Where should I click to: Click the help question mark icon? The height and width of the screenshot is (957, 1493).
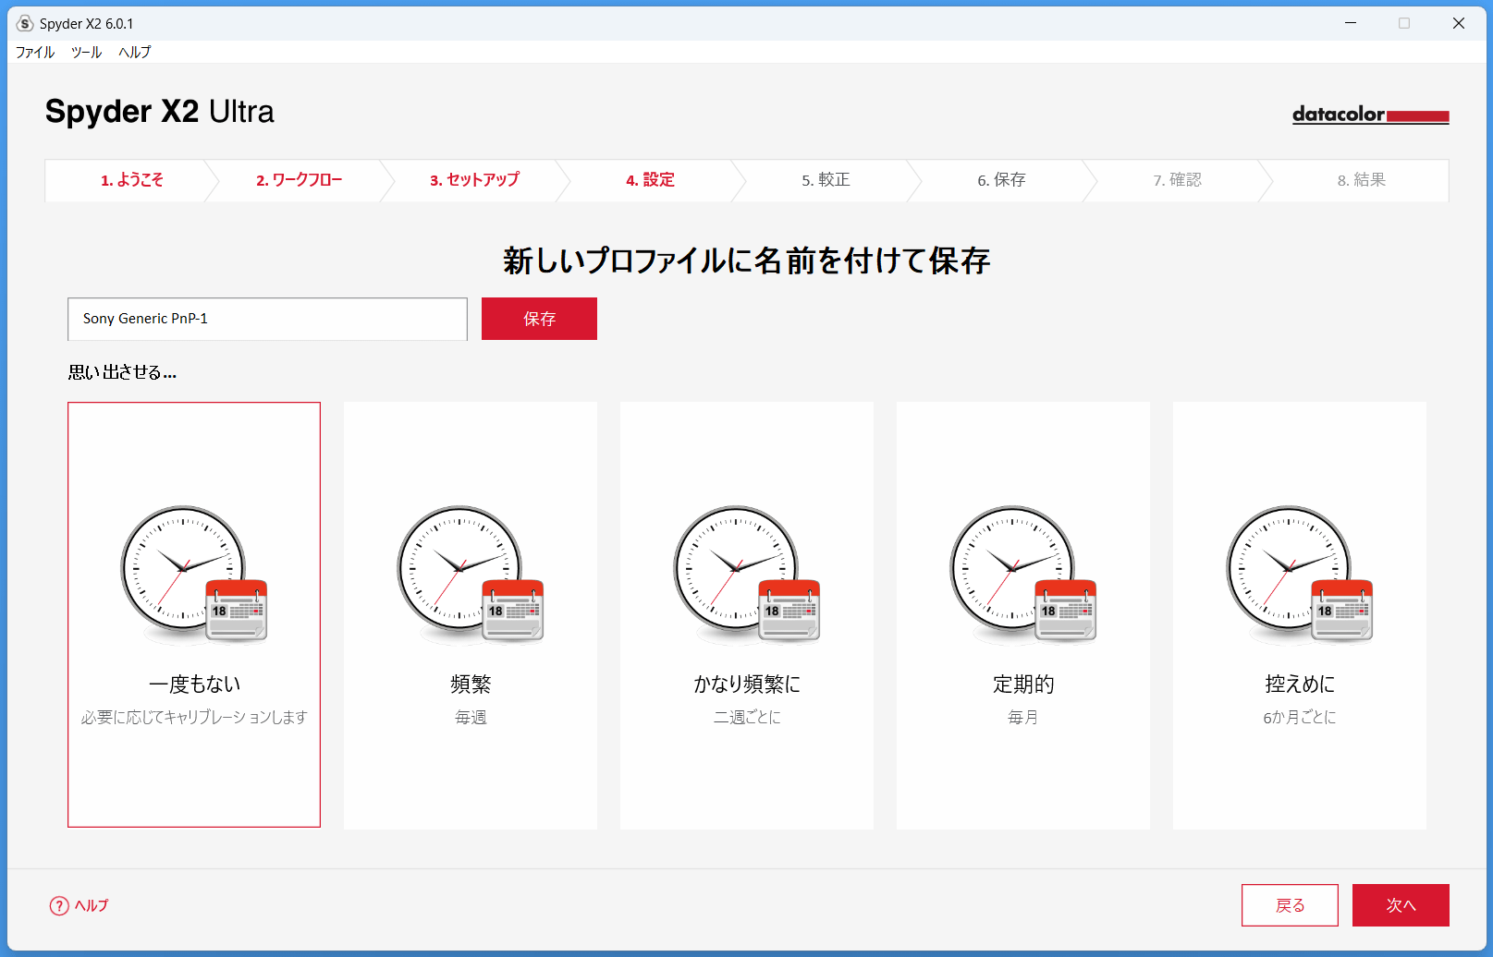pos(59,906)
